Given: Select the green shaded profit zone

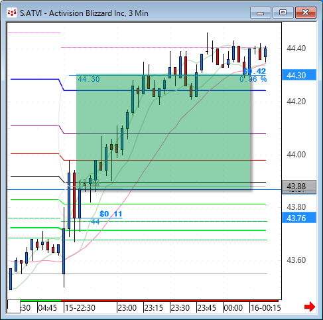Looking at the screenshot, I should click(163, 131).
